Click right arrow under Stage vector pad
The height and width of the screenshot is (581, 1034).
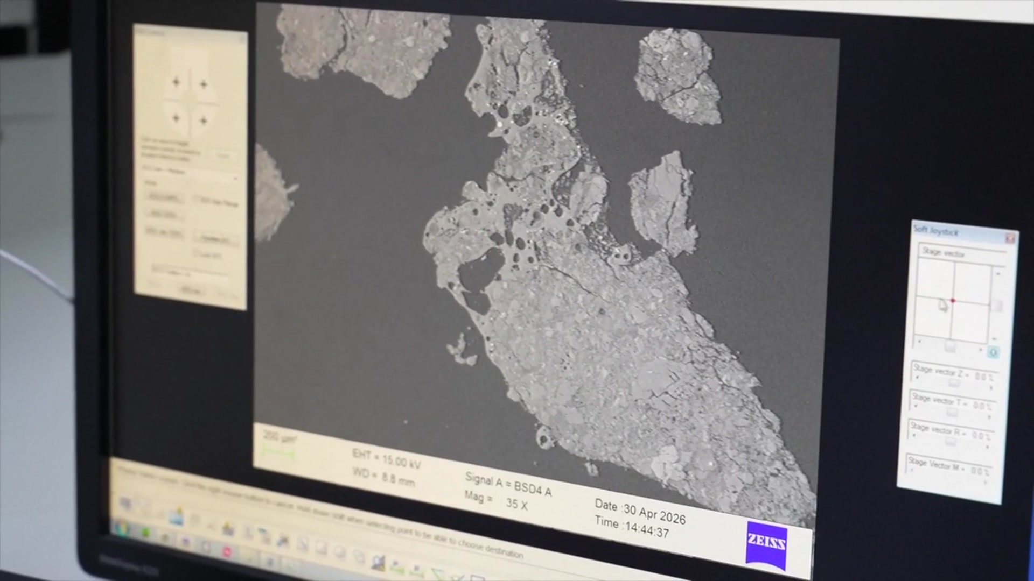point(981,350)
